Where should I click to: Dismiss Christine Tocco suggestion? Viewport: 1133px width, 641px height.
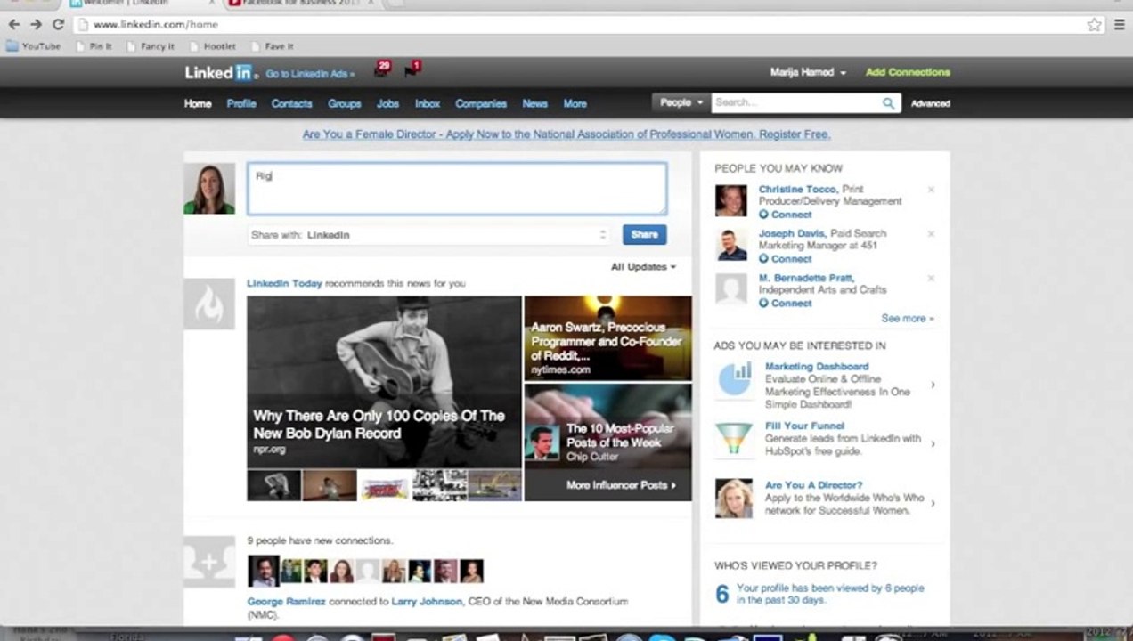pyautogui.click(x=931, y=190)
